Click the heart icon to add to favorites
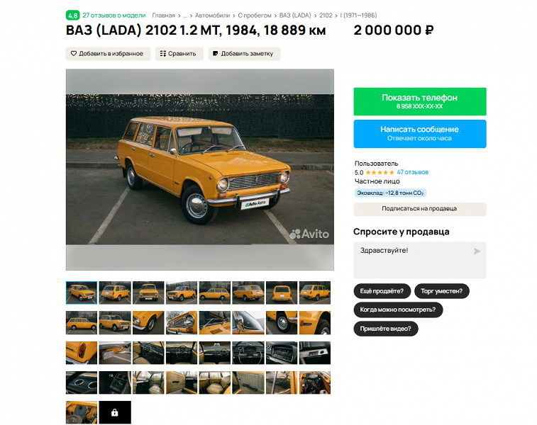 (x=74, y=54)
